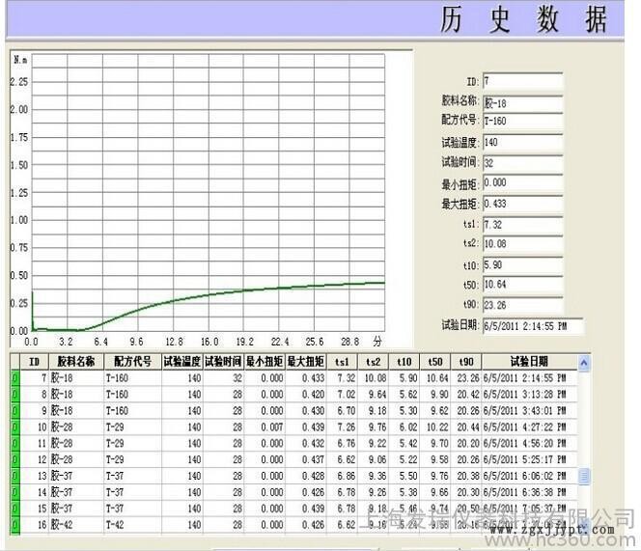The height and width of the screenshot is (551, 641).
Task: Select the 试验日期 column header
Action: [532, 362]
